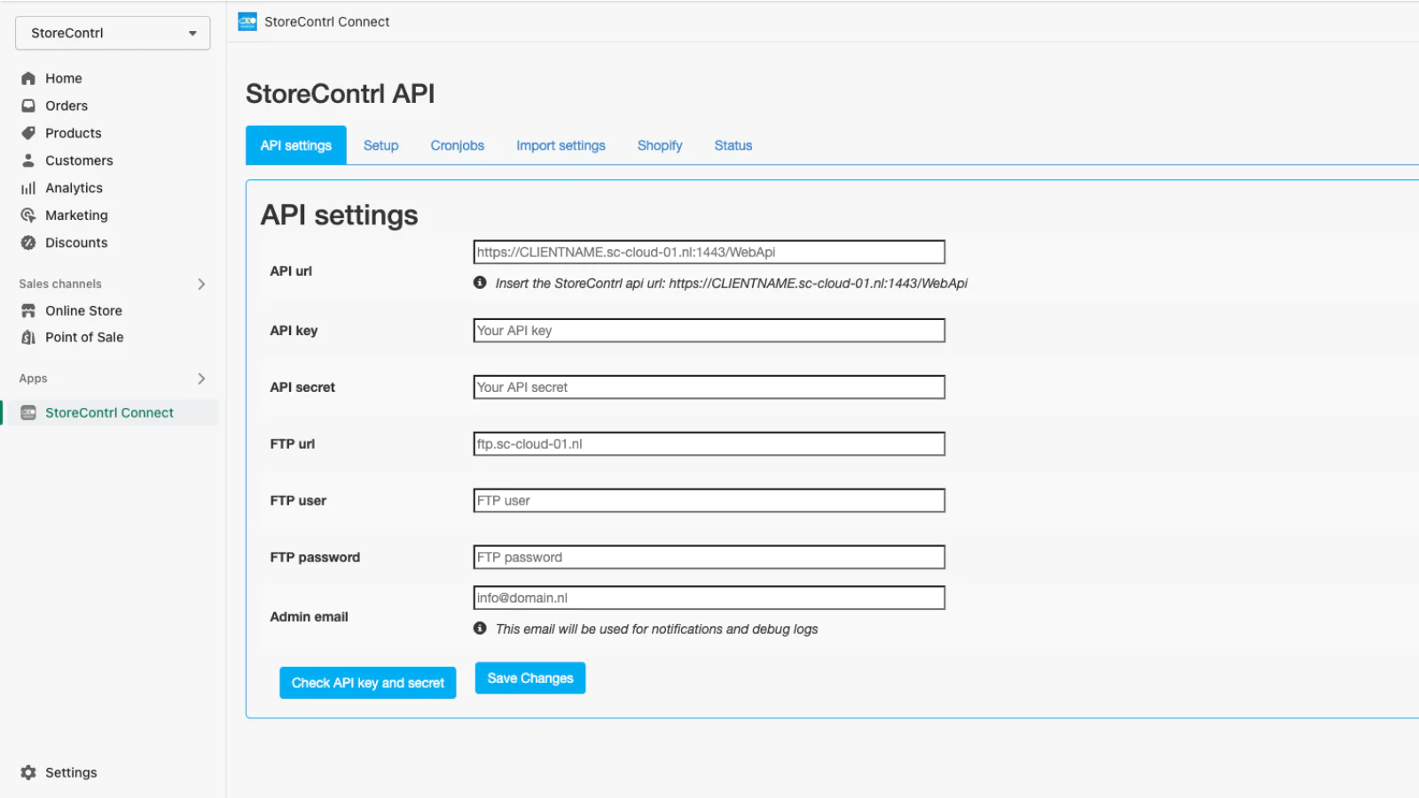
Task: Focus the API secret input field
Action: [x=709, y=387]
